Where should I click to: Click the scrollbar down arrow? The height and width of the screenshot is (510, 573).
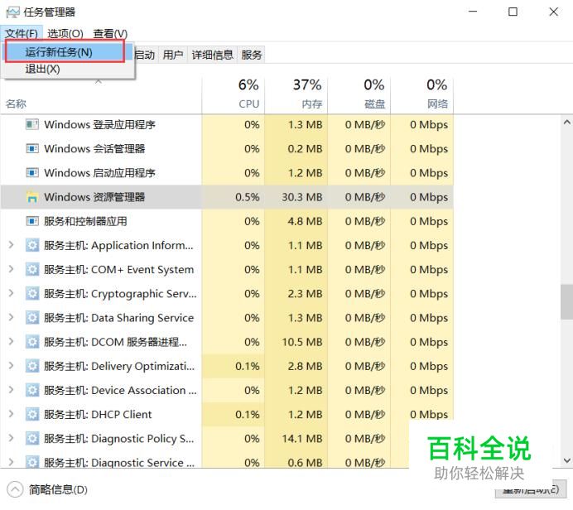click(x=566, y=460)
